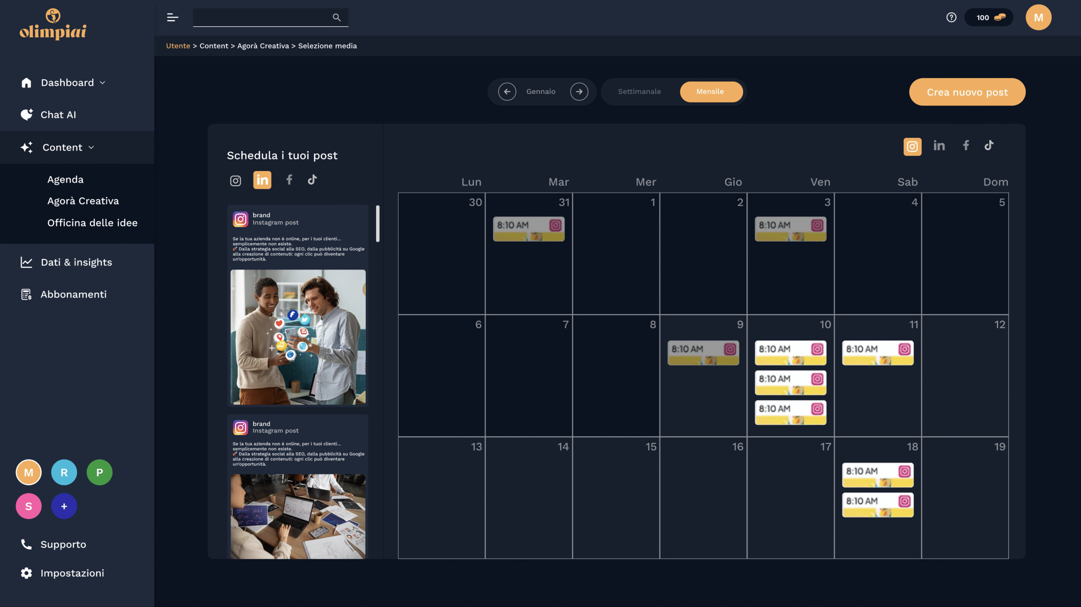Select LinkedIn icon in calendar filter

tap(939, 146)
